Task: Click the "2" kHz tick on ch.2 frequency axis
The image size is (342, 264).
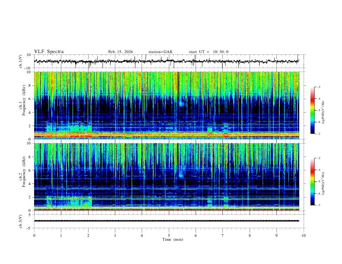Action: [x=30, y=197]
